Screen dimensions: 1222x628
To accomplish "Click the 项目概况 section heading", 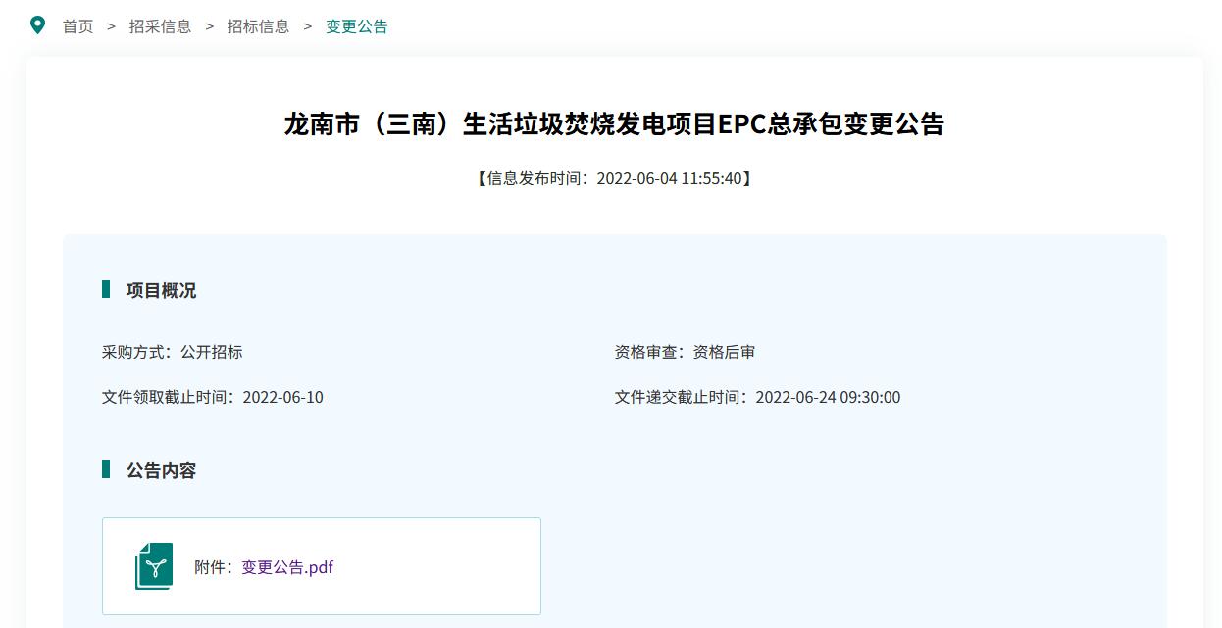I will 162,291.
